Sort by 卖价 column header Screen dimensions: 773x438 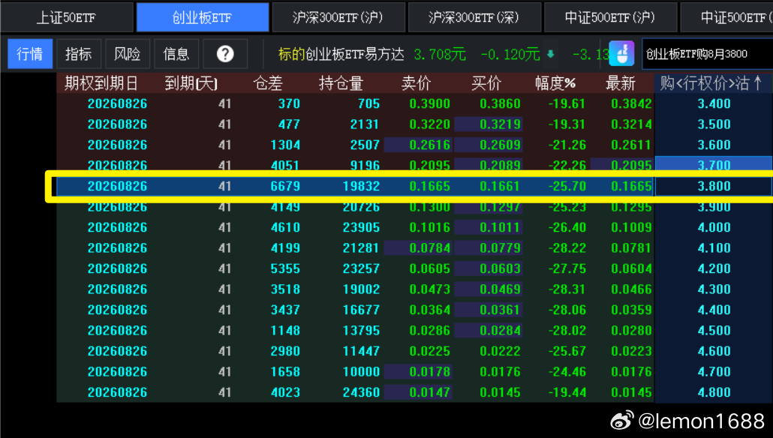(416, 83)
